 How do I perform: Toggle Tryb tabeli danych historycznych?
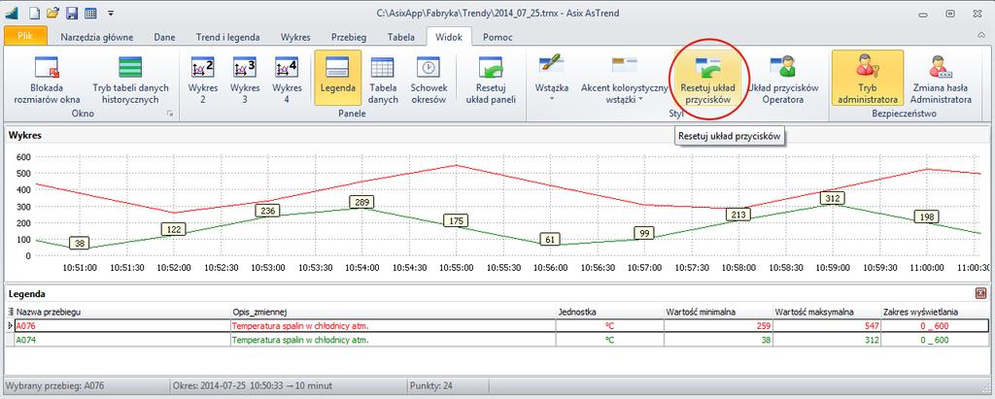coord(131,80)
